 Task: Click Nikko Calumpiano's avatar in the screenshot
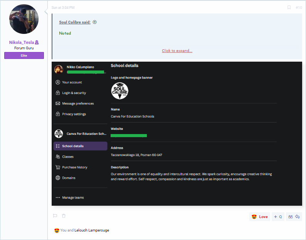click(x=59, y=69)
